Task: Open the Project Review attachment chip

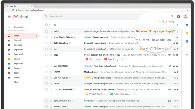Action: (96, 94)
